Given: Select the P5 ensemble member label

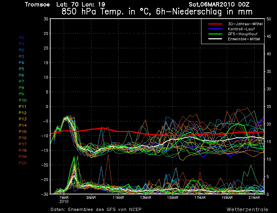Looking at the screenshot, I should coord(21,69).
